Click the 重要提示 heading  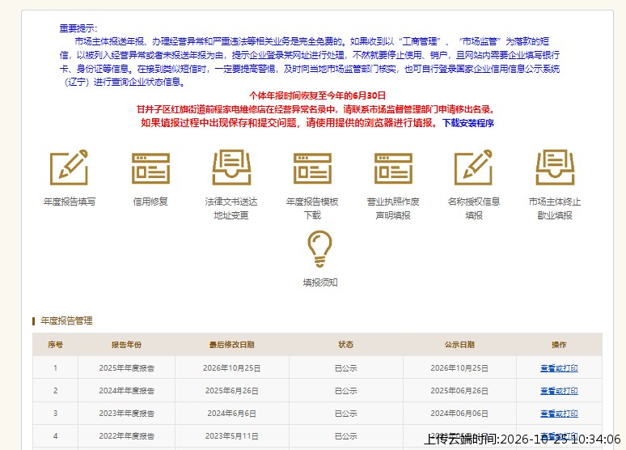tap(78, 28)
